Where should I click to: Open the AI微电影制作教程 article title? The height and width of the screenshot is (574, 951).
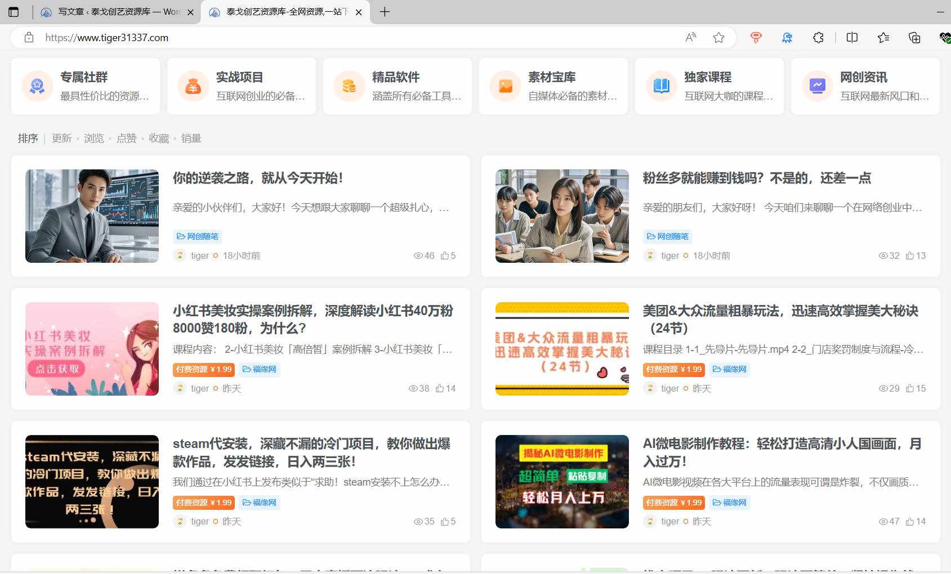[782, 452]
